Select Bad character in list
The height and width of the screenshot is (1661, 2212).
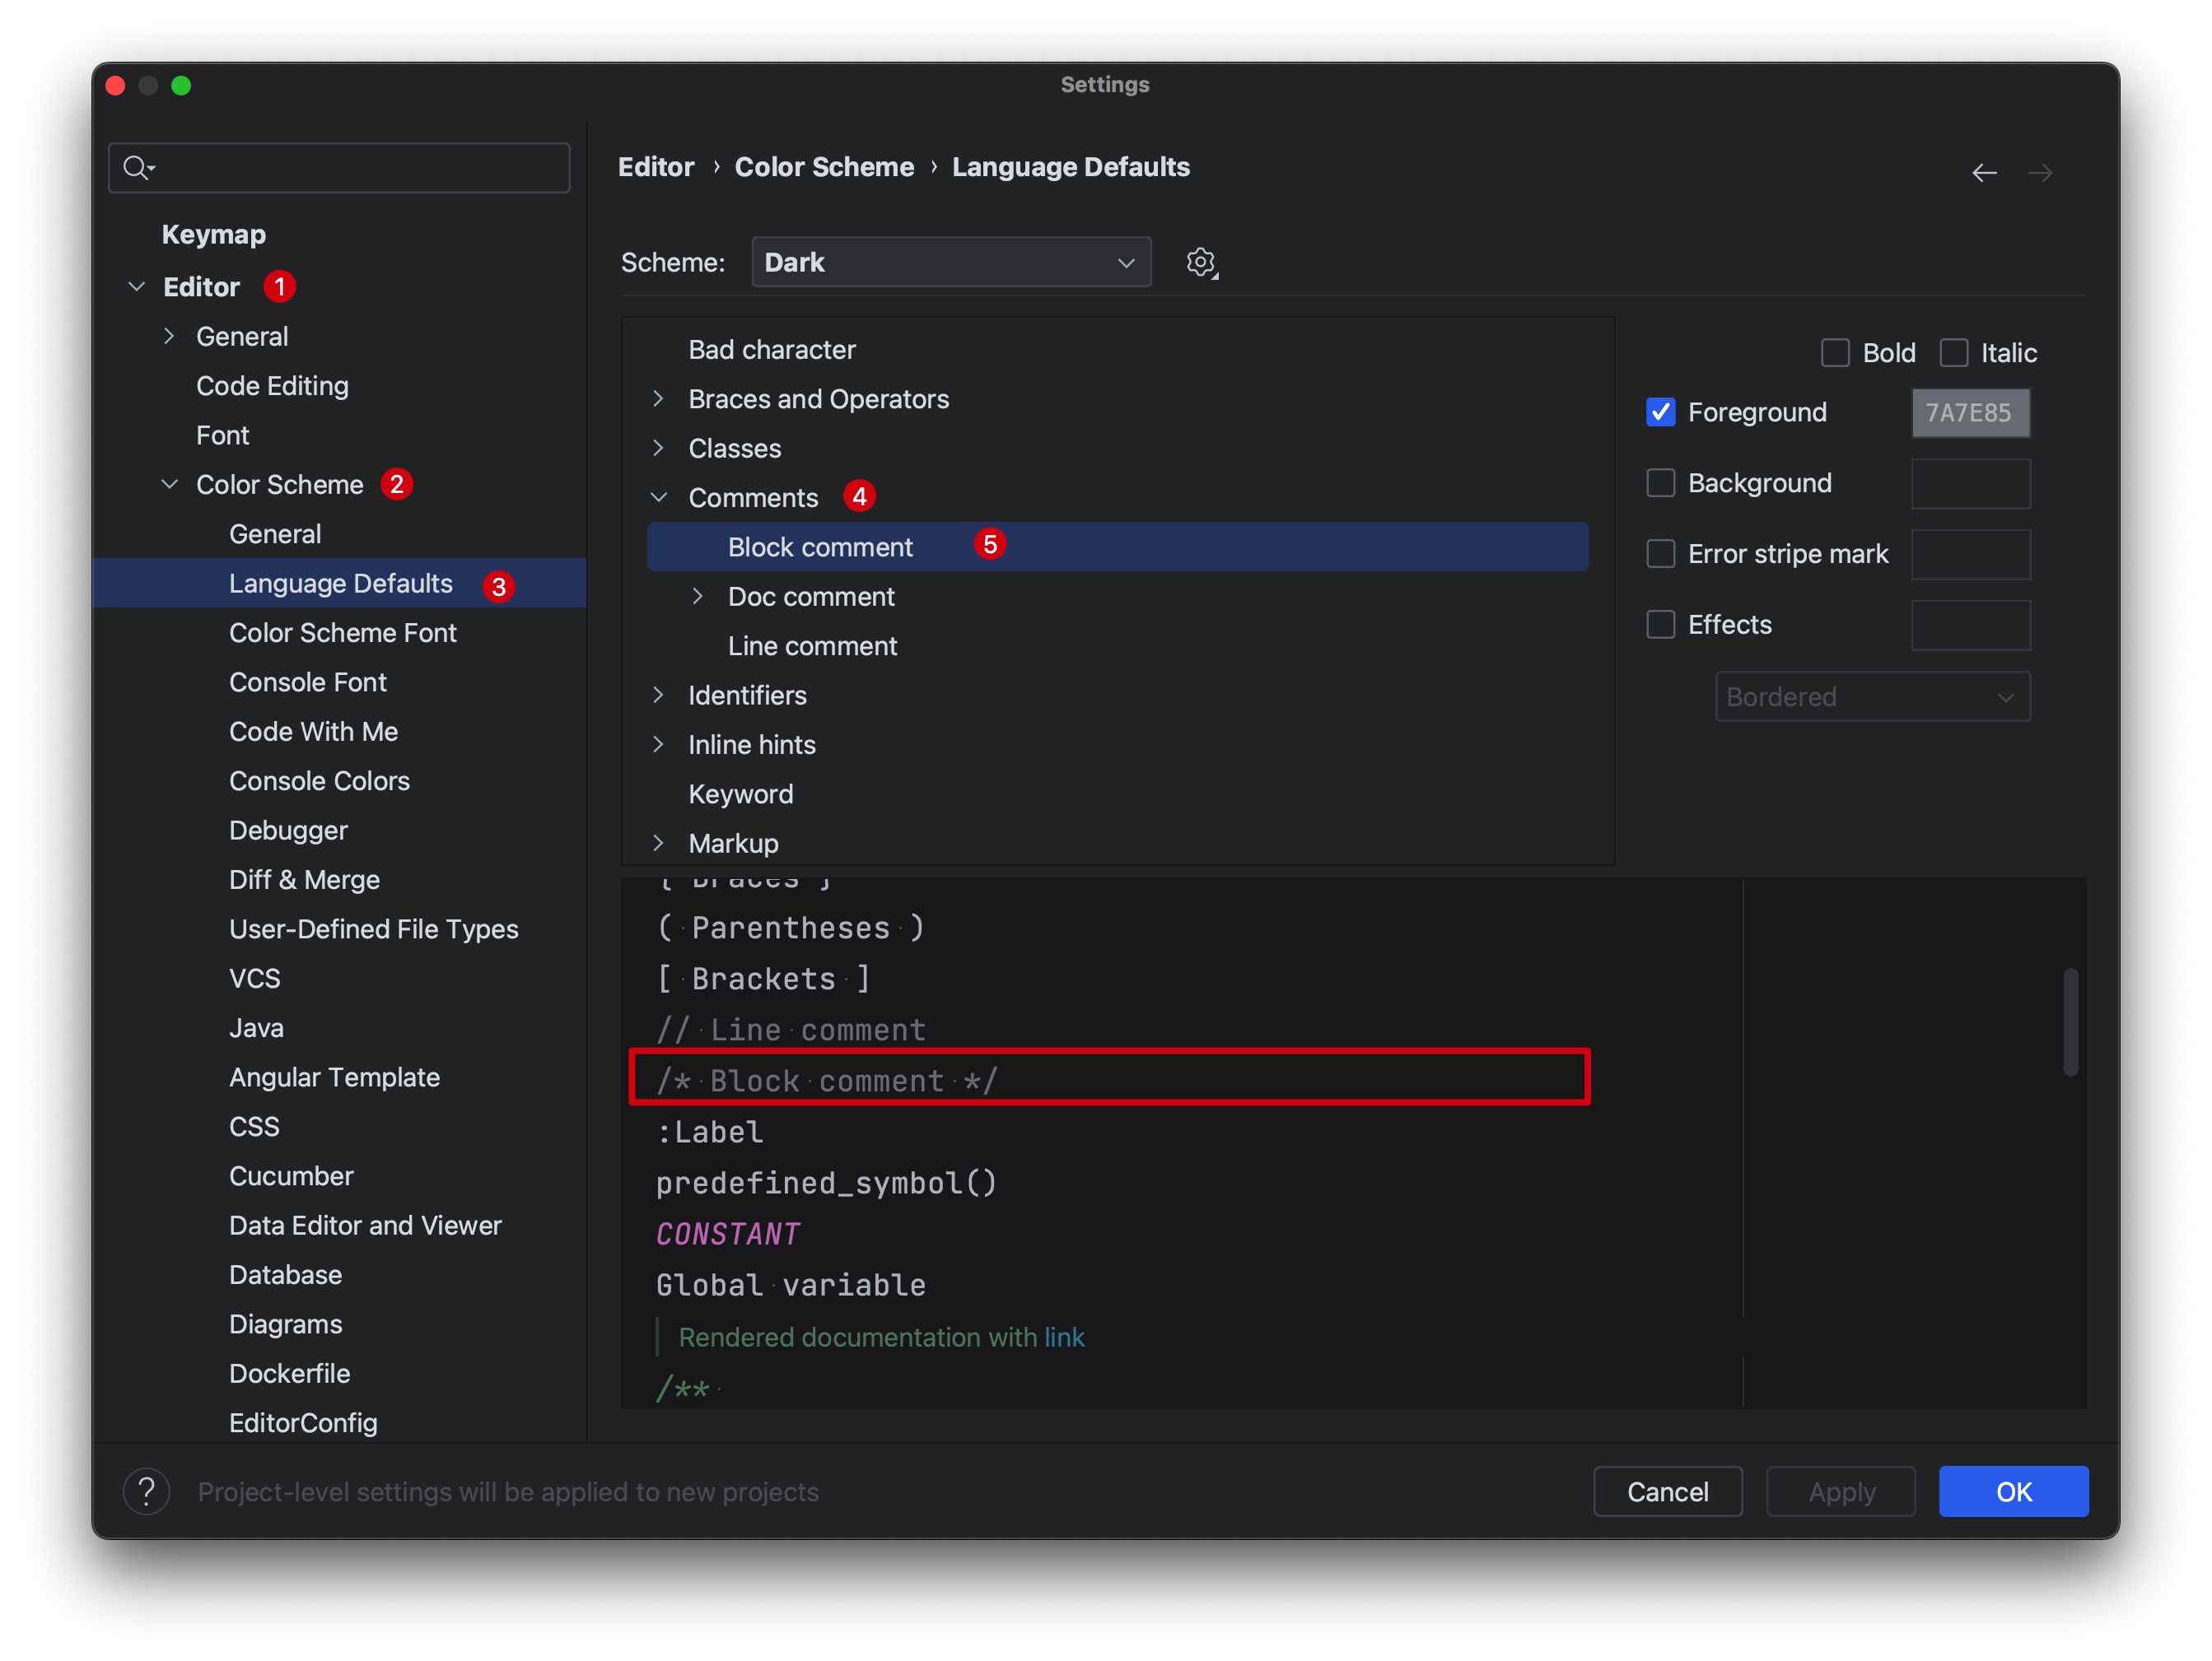[x=772, y=350]
